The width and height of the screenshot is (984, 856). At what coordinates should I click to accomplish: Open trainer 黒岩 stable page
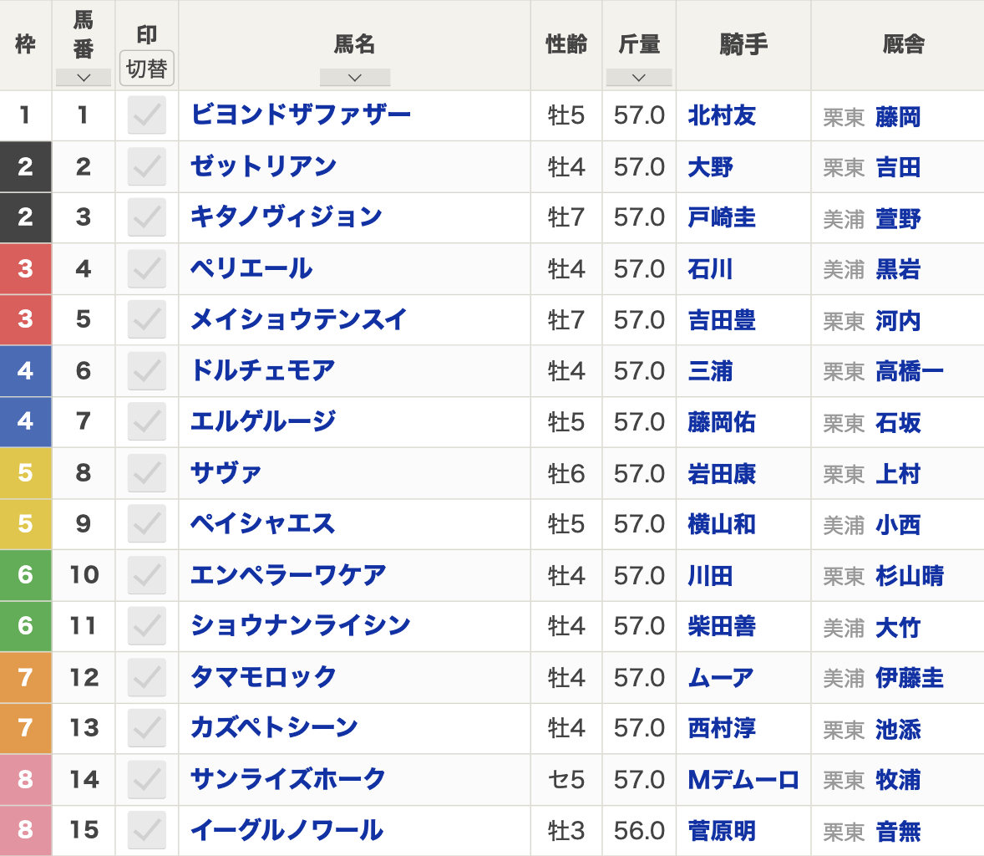click(x=898, y=270)
